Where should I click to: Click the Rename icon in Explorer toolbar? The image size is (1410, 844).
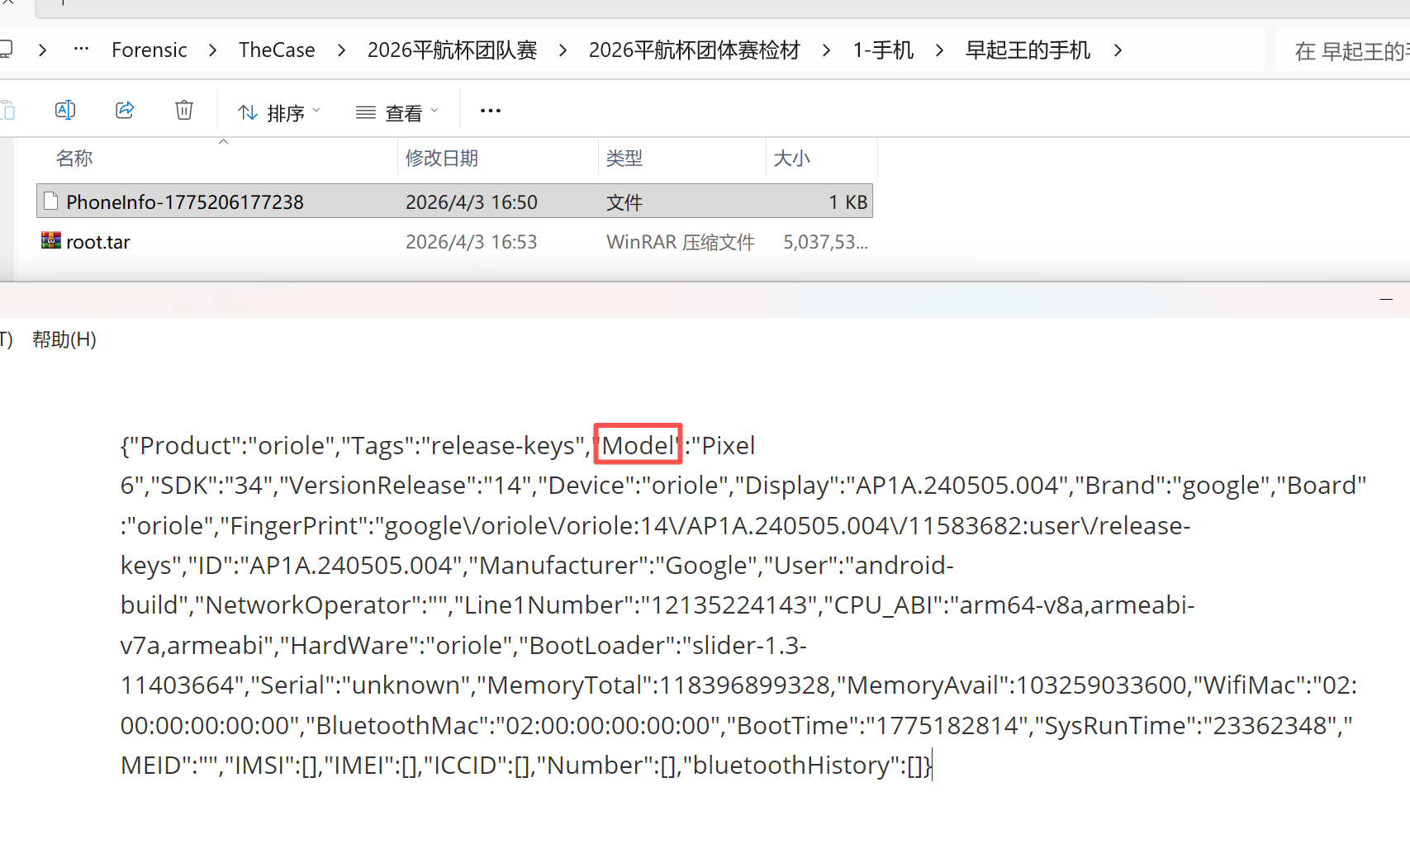pos(65,111)
